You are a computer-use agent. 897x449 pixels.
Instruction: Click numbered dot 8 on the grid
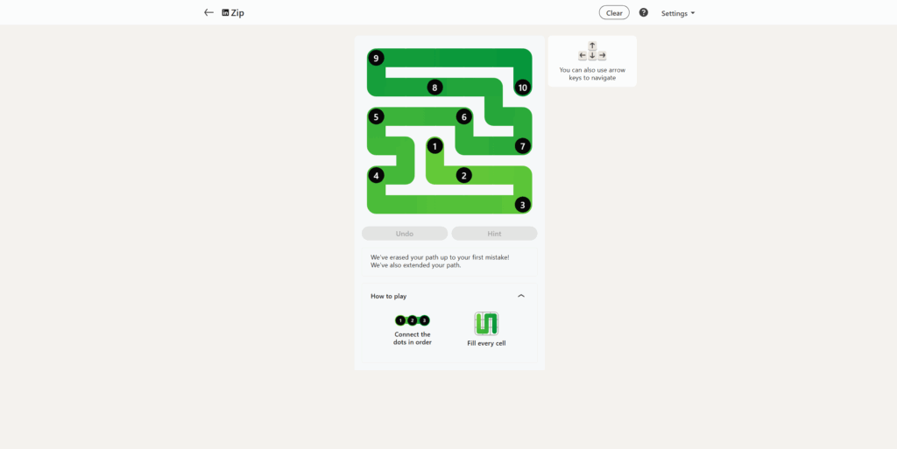(434, 88)
